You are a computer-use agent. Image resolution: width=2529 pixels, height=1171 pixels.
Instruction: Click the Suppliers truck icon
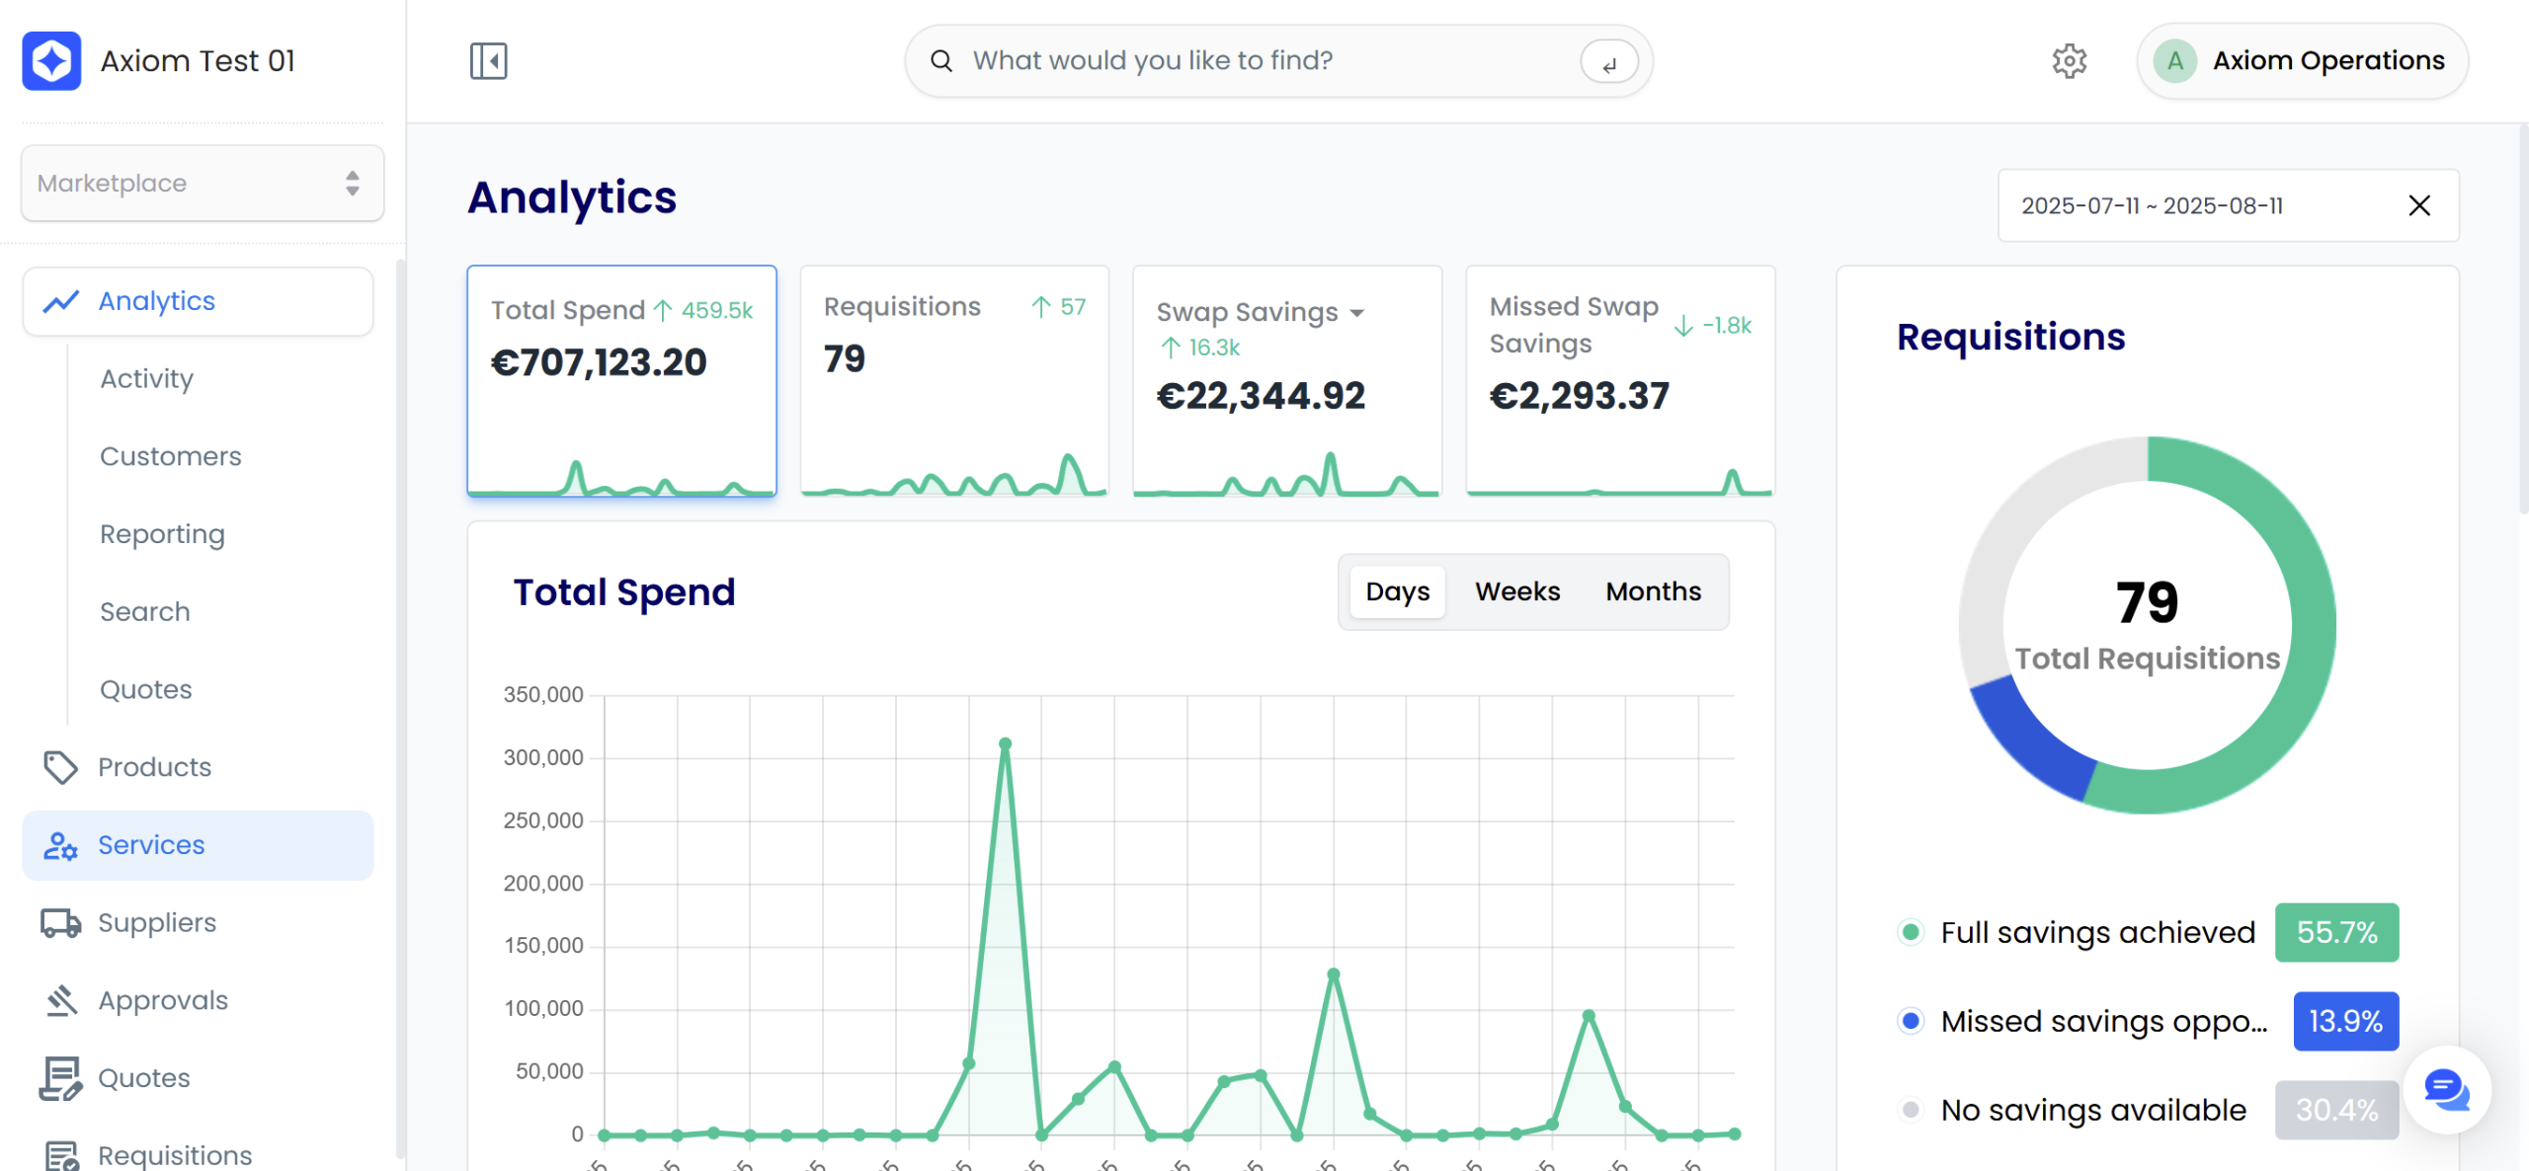pos(60,923)
